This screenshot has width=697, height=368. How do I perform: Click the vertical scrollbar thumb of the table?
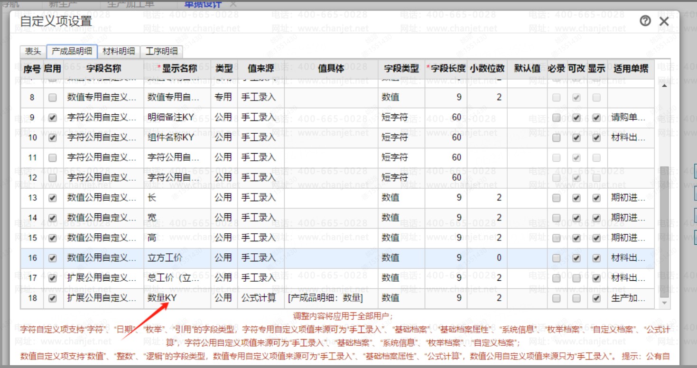[x=664, y=232]
